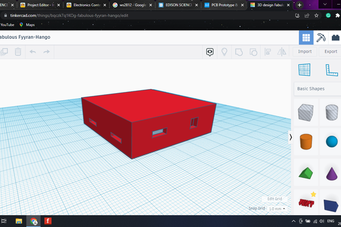Switch to 3D design grid view
The width and height of the screenshot is (341, 227).
306,37
